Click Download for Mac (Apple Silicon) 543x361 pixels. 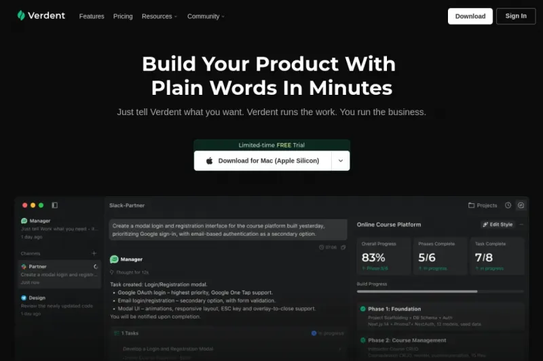pos(263,161)
